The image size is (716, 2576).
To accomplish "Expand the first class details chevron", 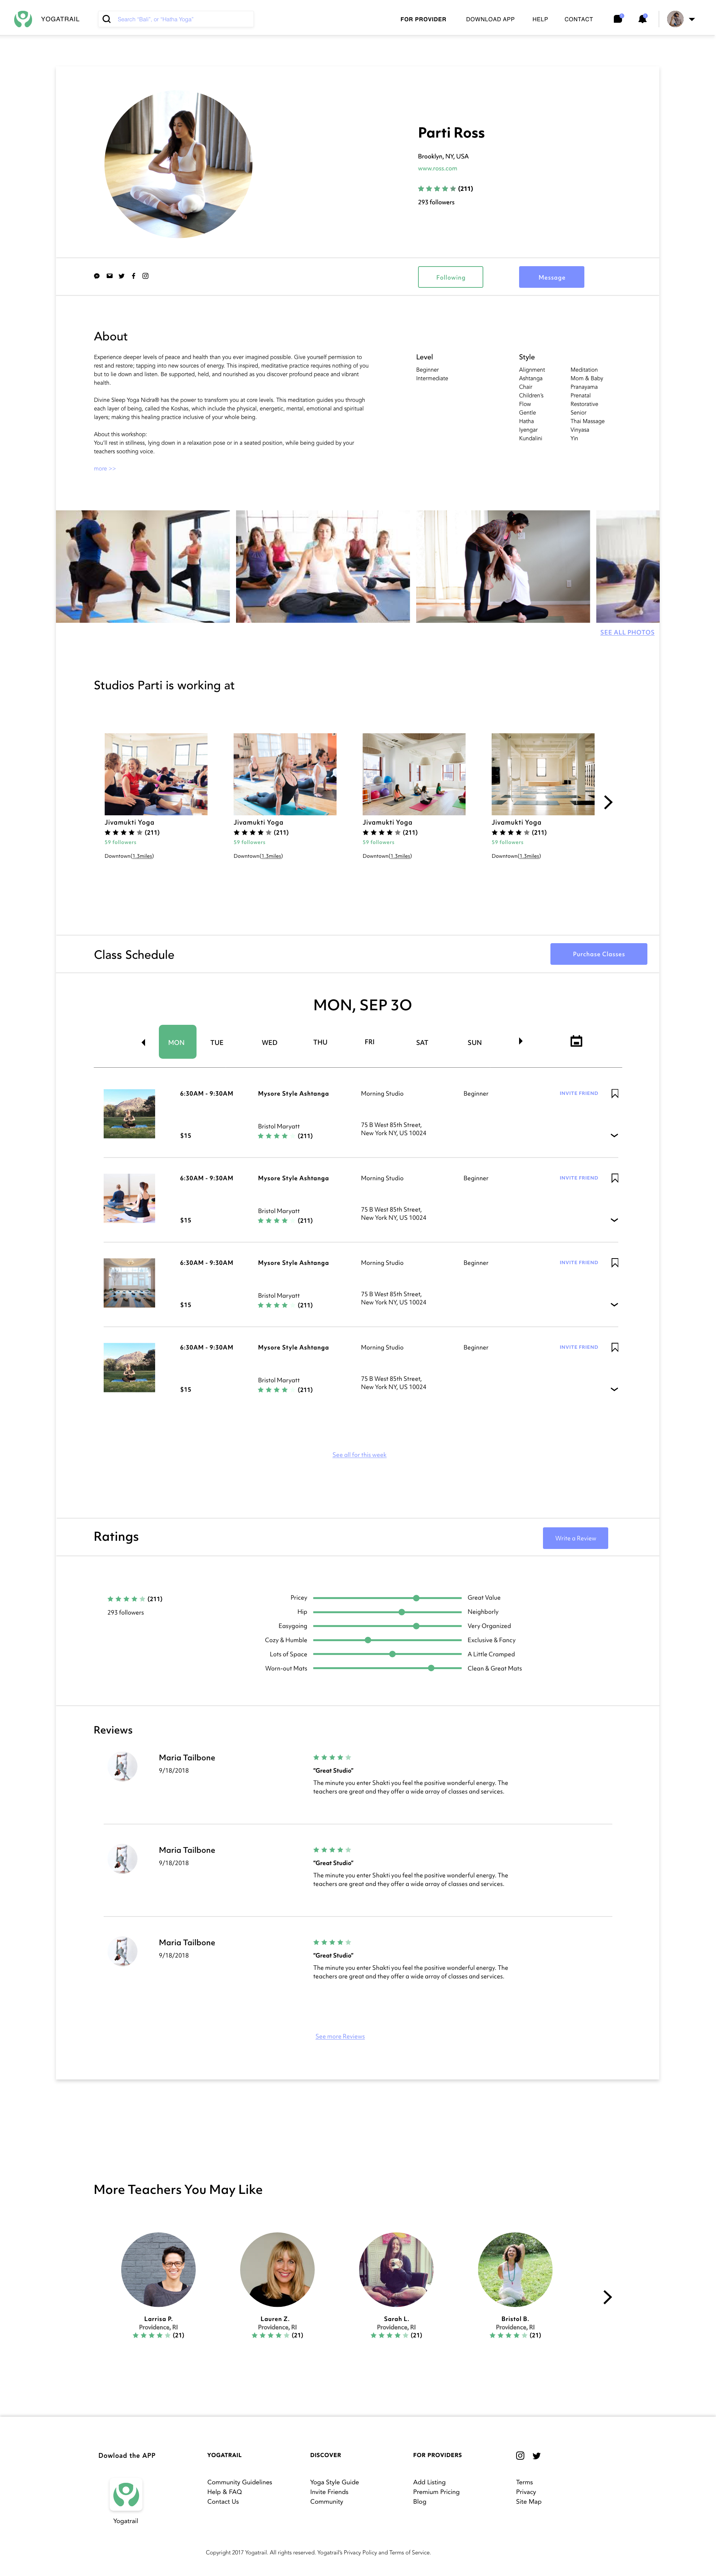I will coord(614,1135).
